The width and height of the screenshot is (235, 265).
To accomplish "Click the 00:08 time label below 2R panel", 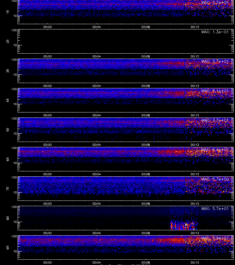I will click(146, 57).
